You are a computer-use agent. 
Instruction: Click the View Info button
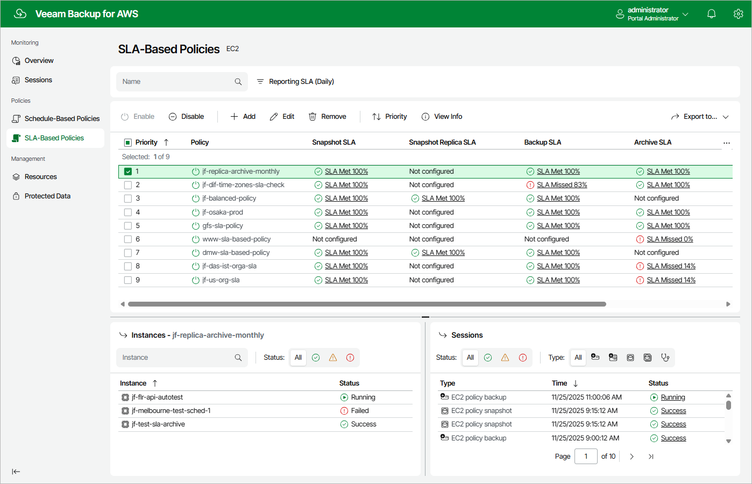pos(442,117)
